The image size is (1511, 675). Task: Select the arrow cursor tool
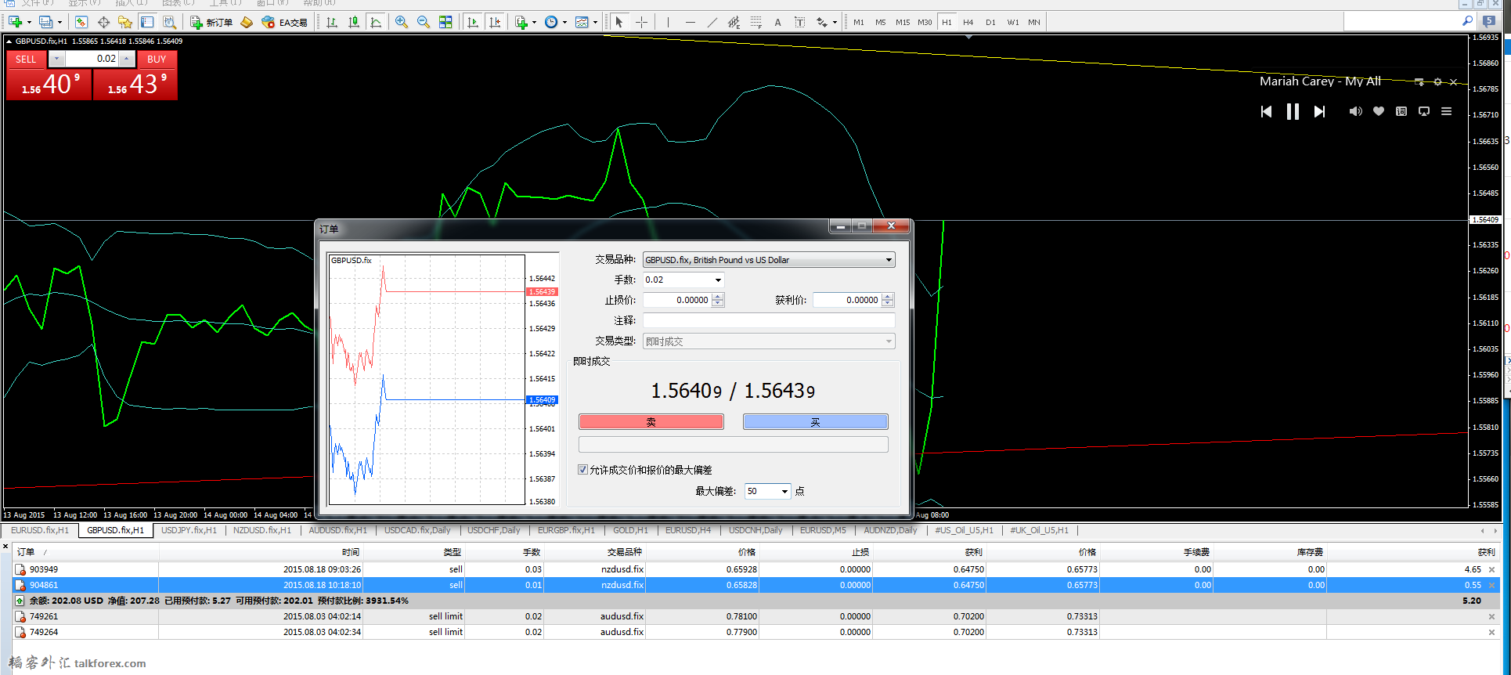619,22
